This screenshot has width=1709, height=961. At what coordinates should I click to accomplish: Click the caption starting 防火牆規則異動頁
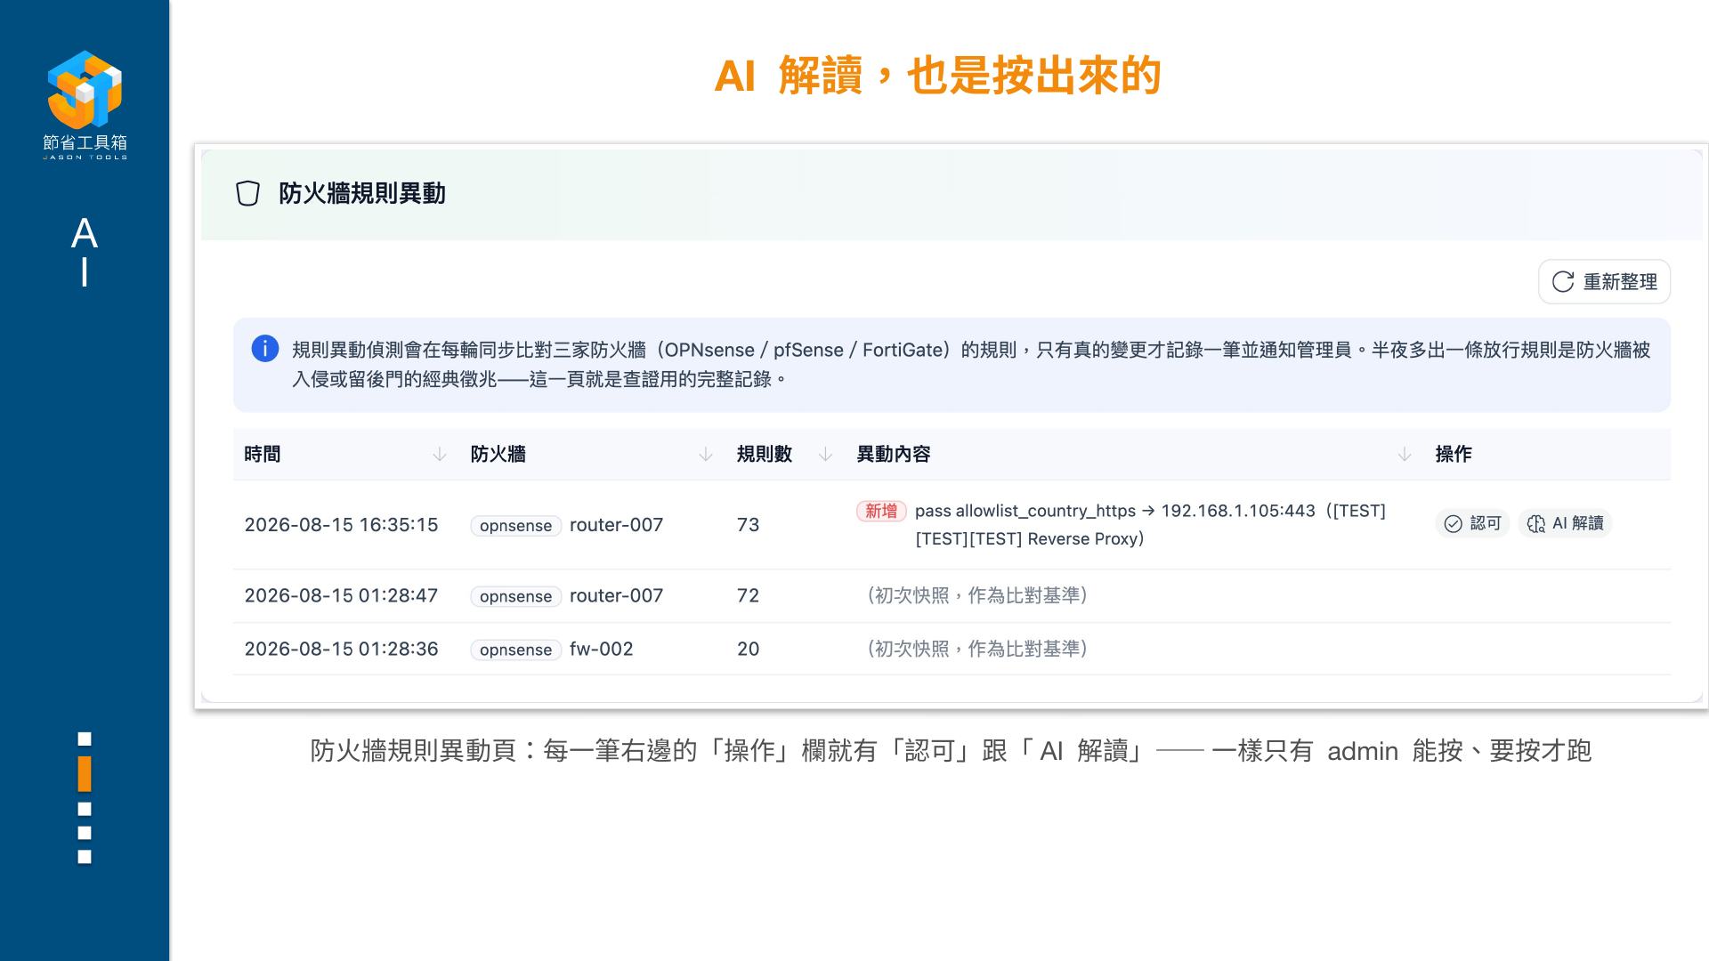coord(951,751)
